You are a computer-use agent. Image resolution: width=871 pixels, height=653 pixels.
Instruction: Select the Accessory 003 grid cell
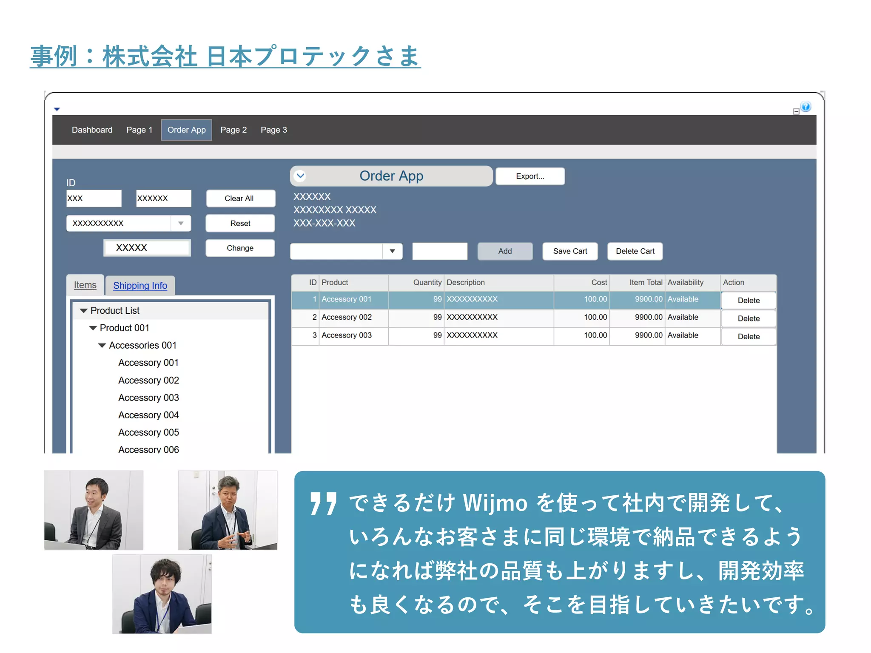(354, 335)
